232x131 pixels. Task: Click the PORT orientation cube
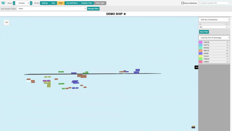point(6,22)
